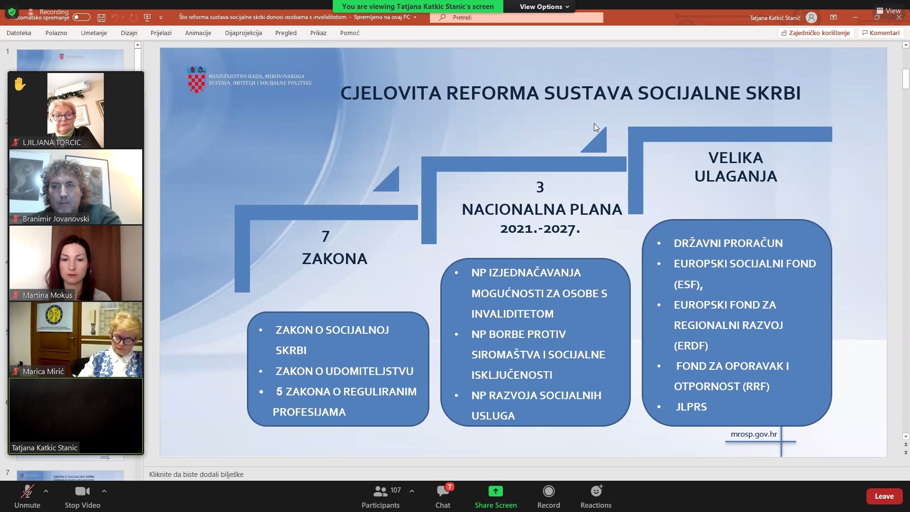Screen dimensions: 910x512
Task: Click main slide scrollbar down arrow
Action: pos(906,437)
